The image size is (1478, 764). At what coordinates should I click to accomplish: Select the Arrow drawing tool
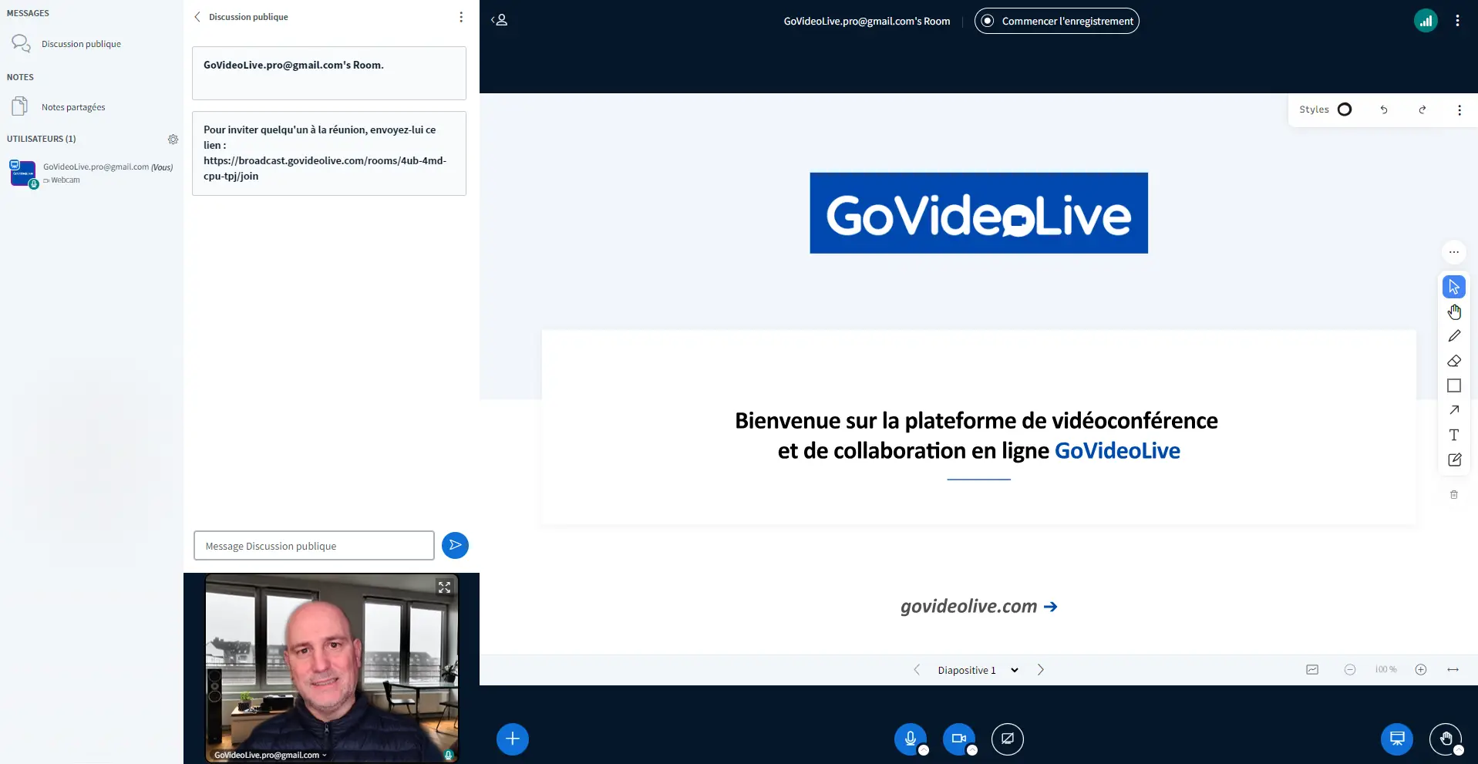[1453, 410]
